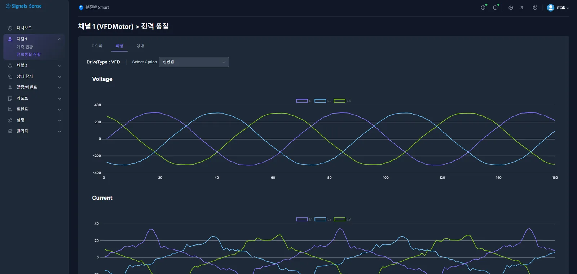The height and width of the screenshot is (274, 577).
Task: Open the info status icon in header
Action: click(483, 8)
